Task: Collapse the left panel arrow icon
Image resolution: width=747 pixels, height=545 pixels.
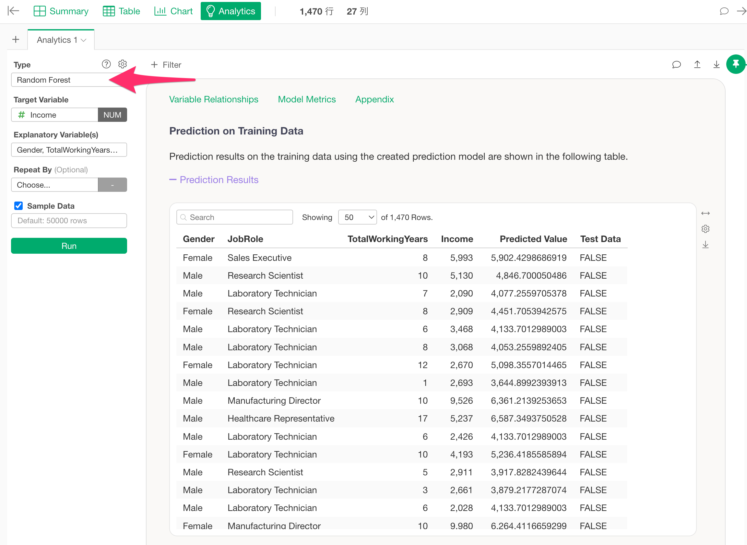Action: click(x=13, y=11)
